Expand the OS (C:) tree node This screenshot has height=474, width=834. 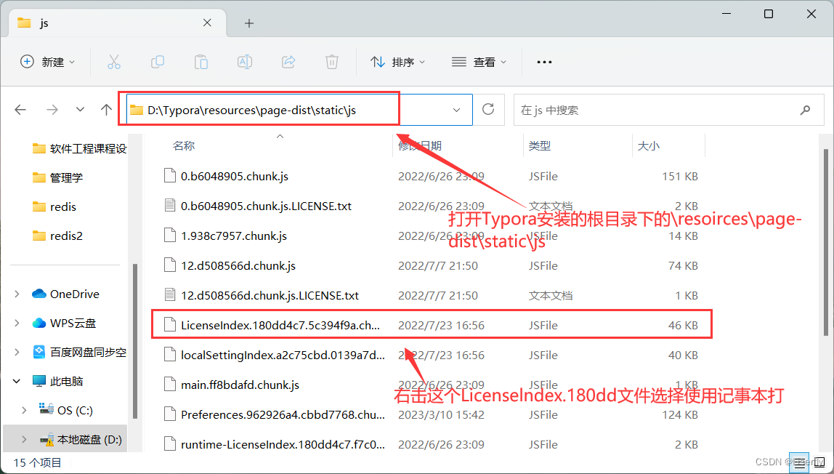pos(24,410)
